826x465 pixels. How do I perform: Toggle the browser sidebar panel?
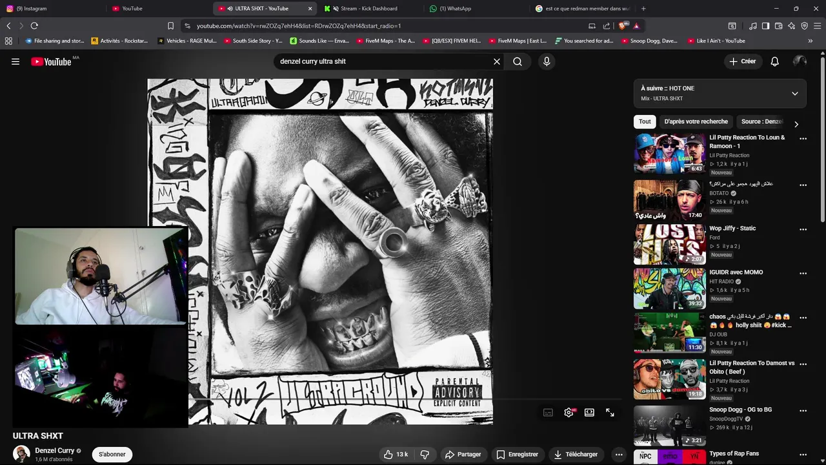click(765, 26)
